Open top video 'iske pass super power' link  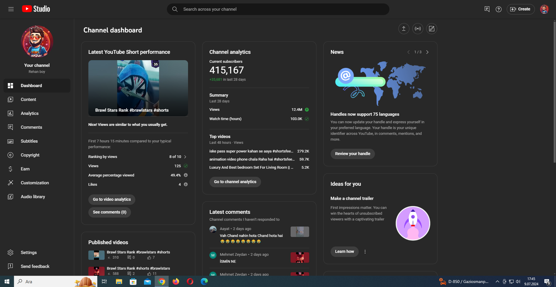pos(251,151)
